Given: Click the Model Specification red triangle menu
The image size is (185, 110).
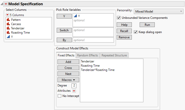Looking at the screenshot, I should 6,4.
